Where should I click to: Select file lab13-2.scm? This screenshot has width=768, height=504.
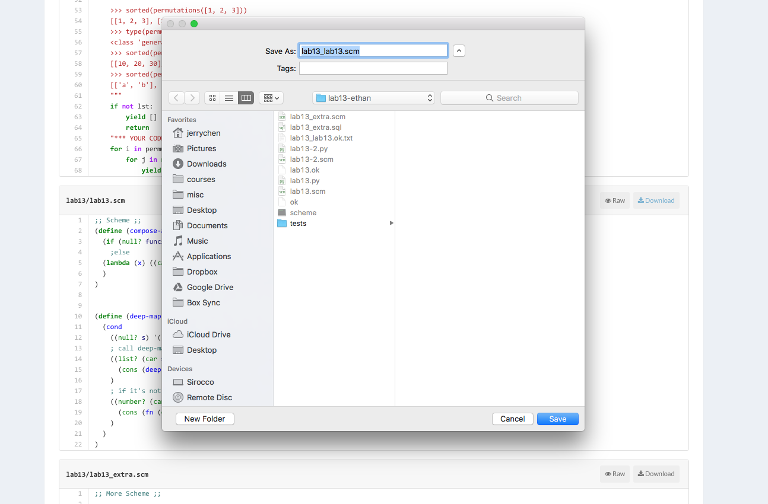pyautogui.click(x=312, y=159)
